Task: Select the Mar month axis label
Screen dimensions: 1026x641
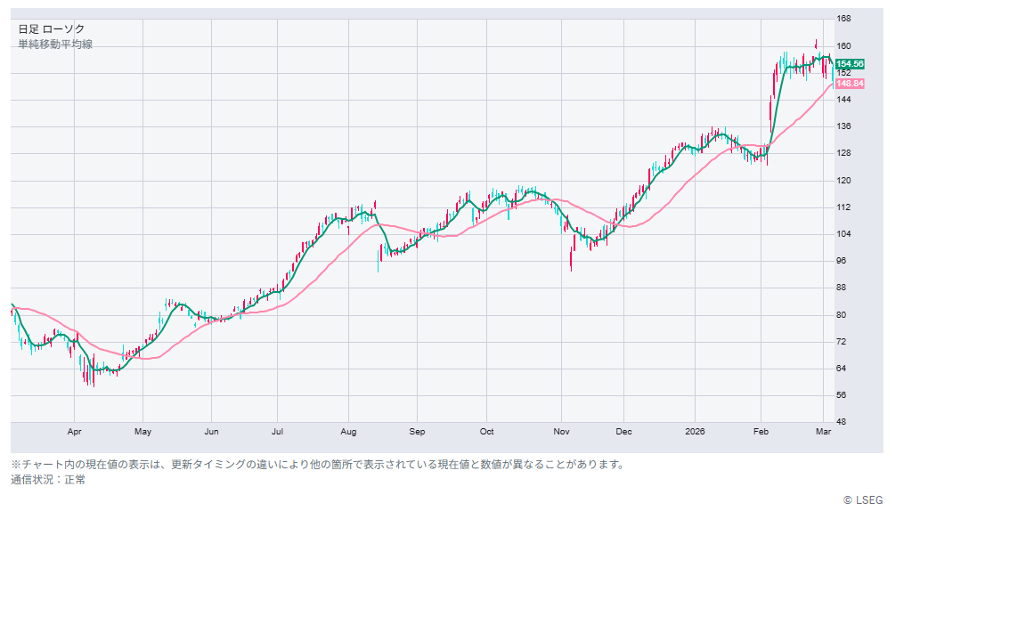Action: coord(824,432)
